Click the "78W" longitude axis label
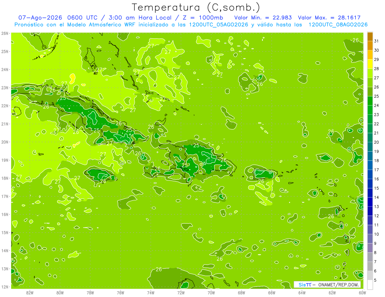Screen dimensions: 385x297 click(x=90, y=293)
